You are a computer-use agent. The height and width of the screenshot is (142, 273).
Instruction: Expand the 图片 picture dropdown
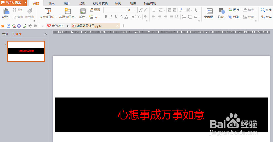241,10
